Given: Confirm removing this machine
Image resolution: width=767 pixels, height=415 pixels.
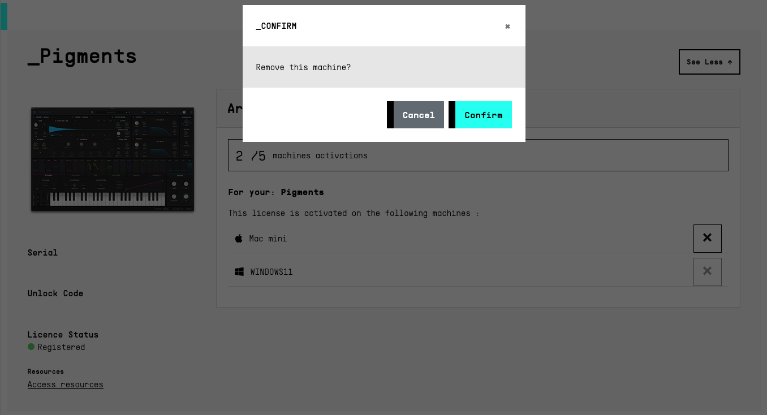Looking at the screenshot, I should [483, 115].
